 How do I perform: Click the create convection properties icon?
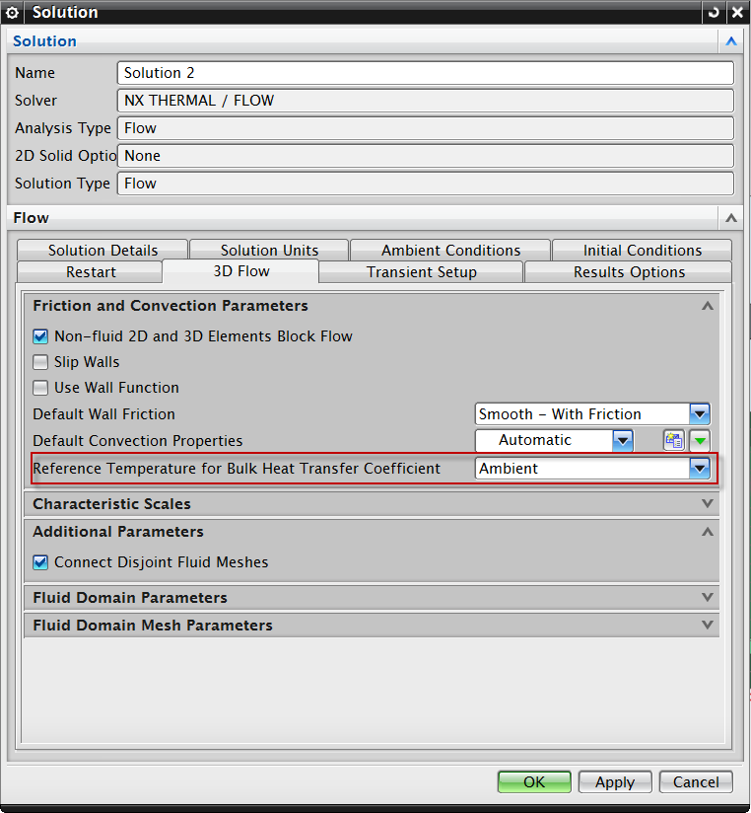click(674, 441)
